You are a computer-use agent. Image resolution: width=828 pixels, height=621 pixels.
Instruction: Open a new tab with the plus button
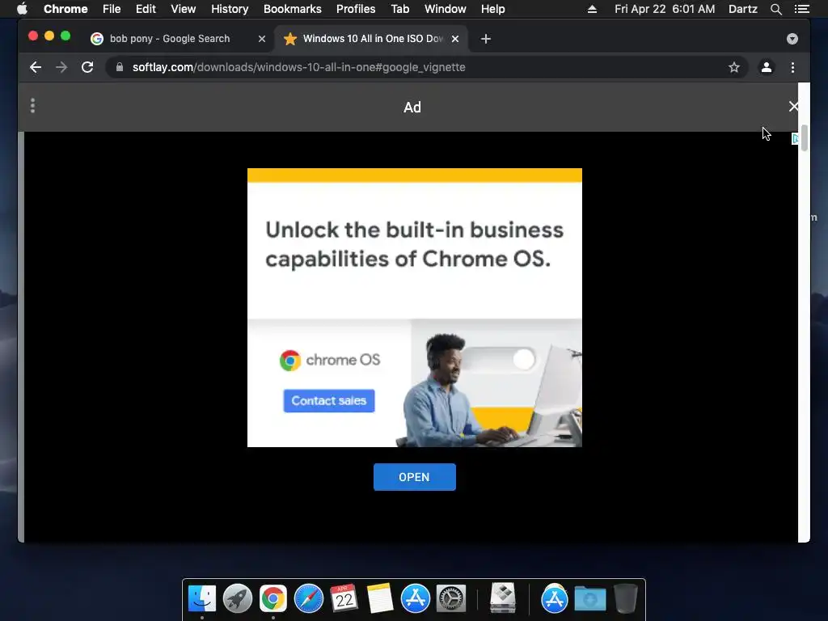click(x=486, y=39)
